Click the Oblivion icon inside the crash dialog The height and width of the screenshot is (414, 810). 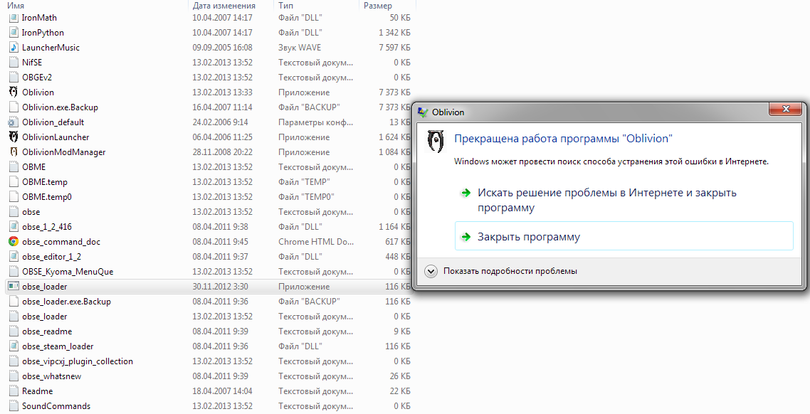(436, 141)
